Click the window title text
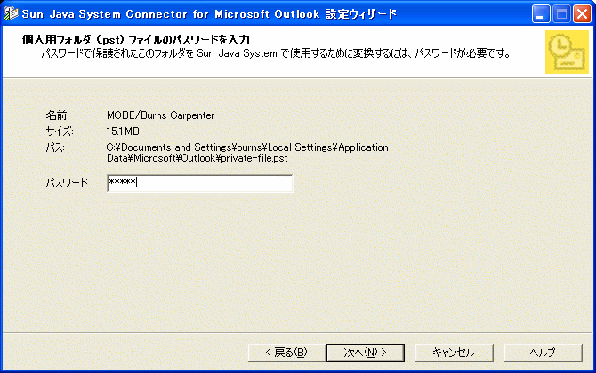 [x=209, y=14]
